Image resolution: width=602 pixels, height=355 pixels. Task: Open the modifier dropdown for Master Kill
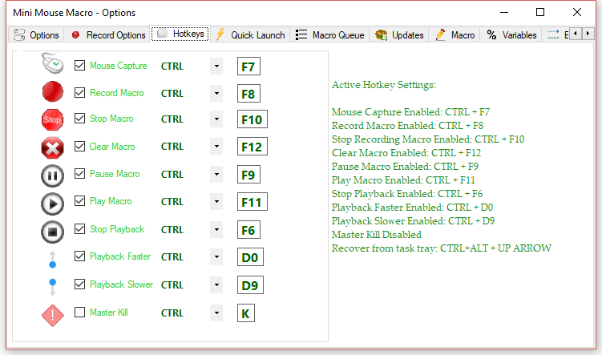[x=216, y=313]
